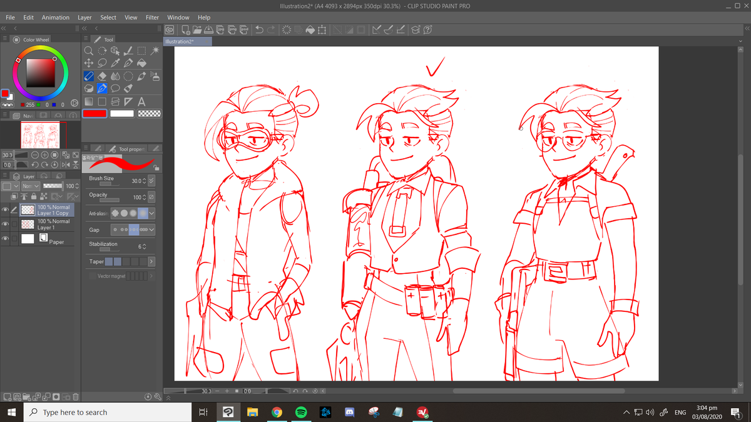This screenshot has width=751, height=422.
Task: Open the Window menu
Action: pos(178,18)
